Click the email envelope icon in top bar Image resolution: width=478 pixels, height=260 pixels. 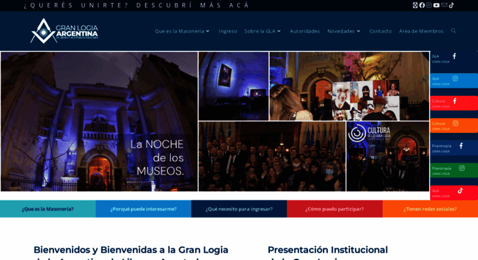pyautogui.click(x=444, y=5)
